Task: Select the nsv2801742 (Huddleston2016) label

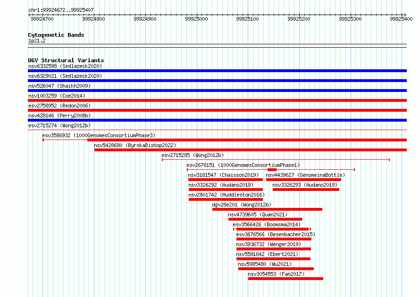Action: tap(227, 195)
